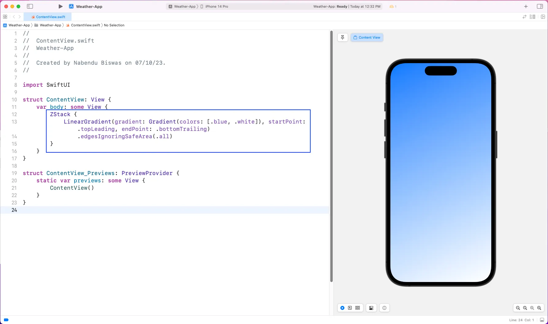Open the preview device info button
548x324 pixels.
pyautogui.click(x=384, y=308)
